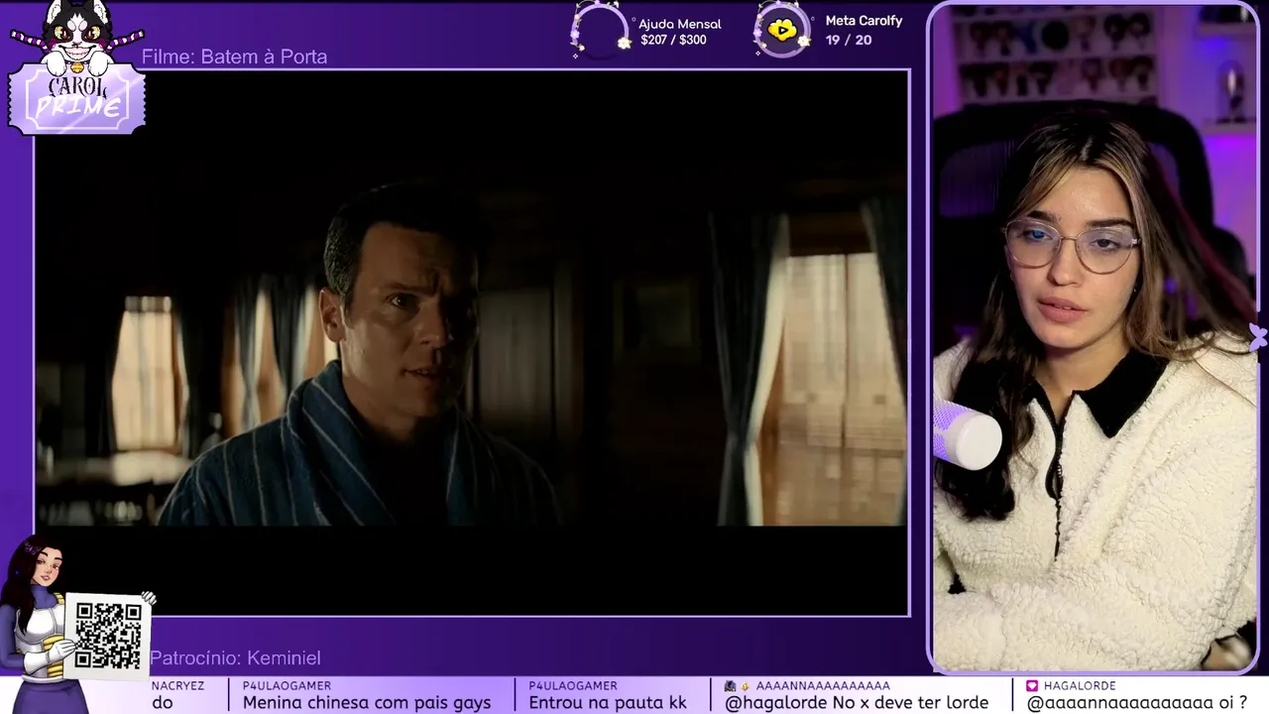This screenshot has height=714, width=1269.
Task: Click the message 'Entrou na pauta kk'
Action: [608, 702]
